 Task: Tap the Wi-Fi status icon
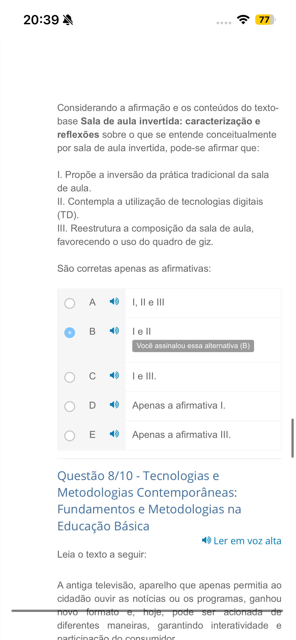point(243,20)
